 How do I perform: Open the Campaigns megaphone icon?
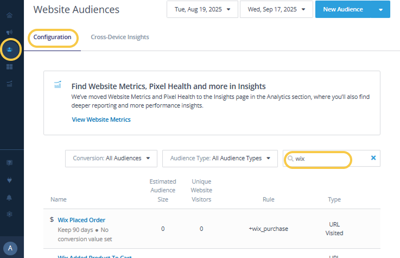pyautogui.click(x=10, y=33)
